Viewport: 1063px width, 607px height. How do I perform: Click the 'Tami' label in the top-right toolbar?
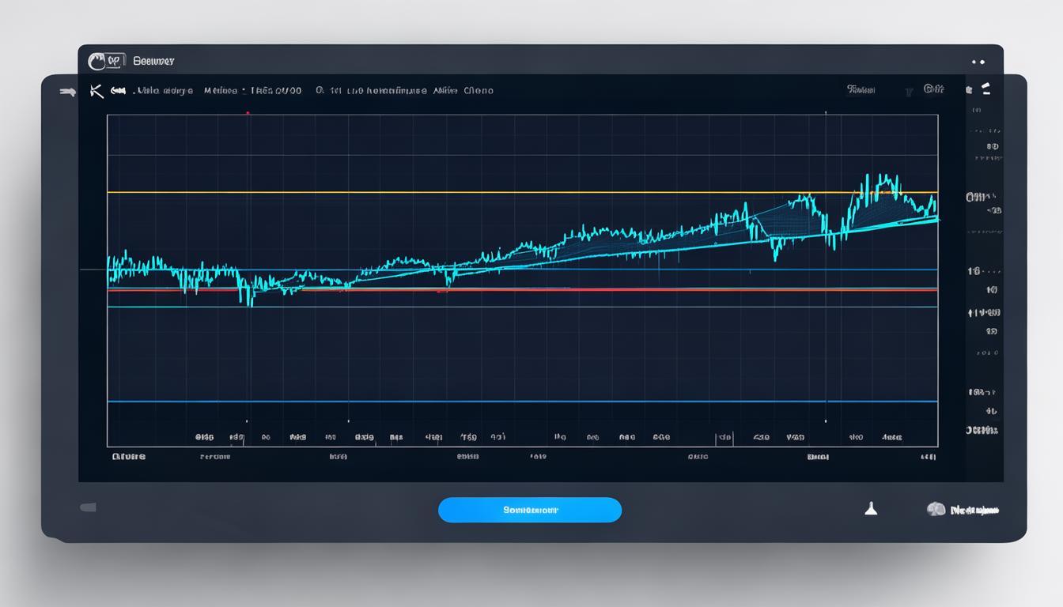pyautogui.click(x=861, y=90)
